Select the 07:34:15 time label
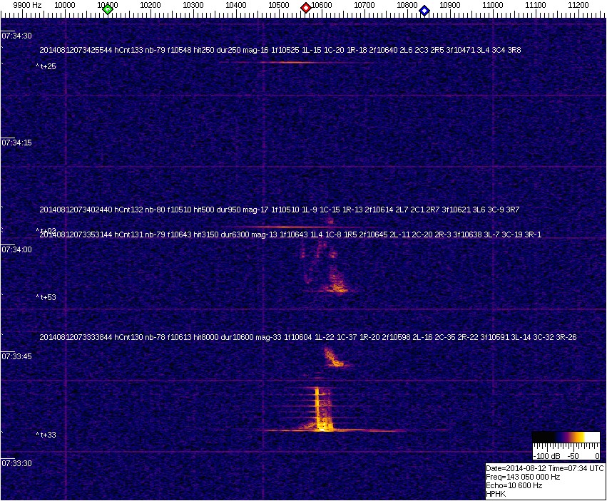607x501 pixels. (x=16, y=143)
